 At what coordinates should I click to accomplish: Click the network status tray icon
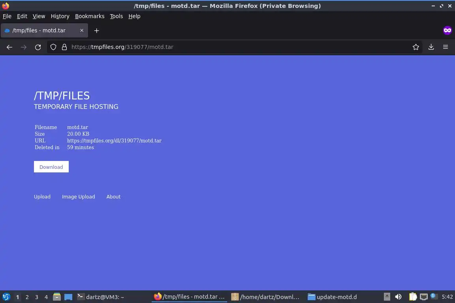tap(424, 297)
